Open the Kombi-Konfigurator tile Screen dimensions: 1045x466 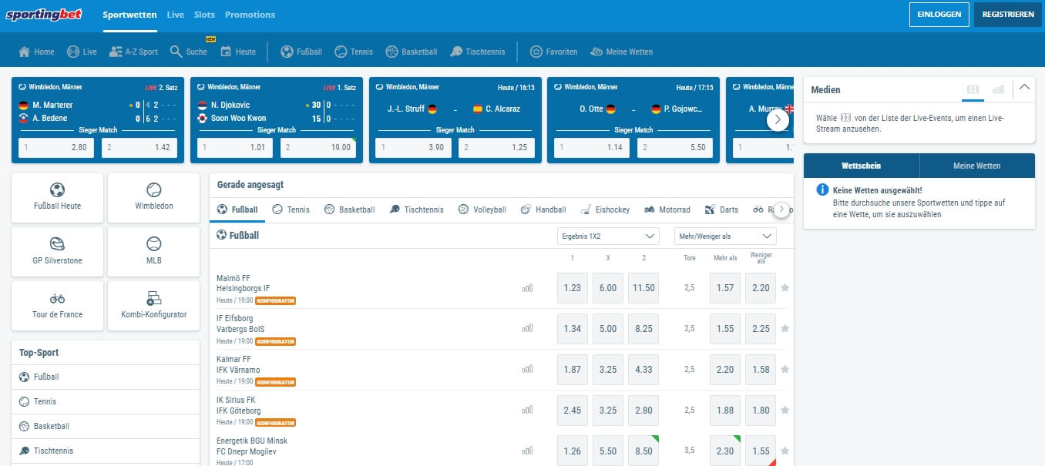click(x=153, y=306)
